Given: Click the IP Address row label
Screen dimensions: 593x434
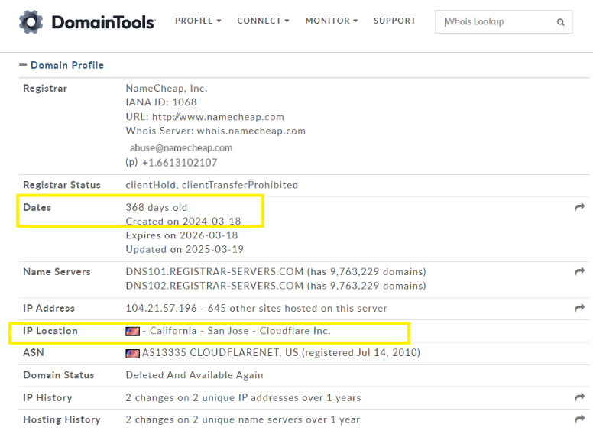Looking at the screenshot, I should [x=49, y=308].
